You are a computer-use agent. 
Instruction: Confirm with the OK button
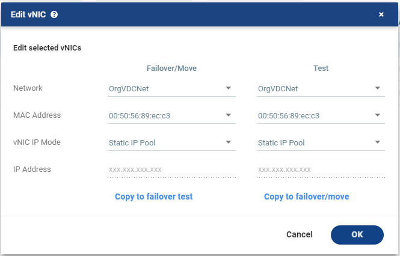(x=357, y=235)
